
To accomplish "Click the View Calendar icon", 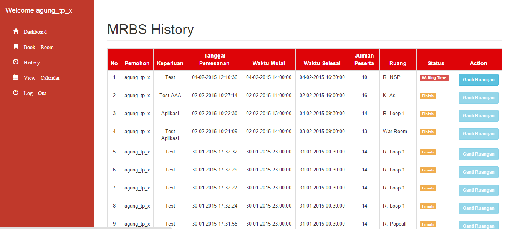I will pyautogui.click(x=16, y=77).
